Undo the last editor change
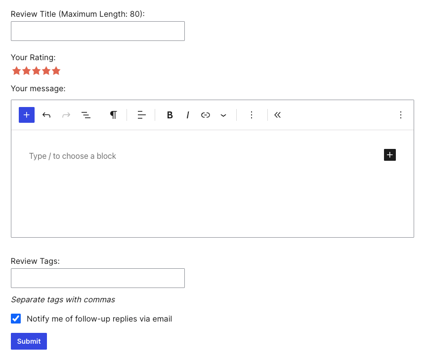Screen dimensions: 426x360 pos(46,115)
